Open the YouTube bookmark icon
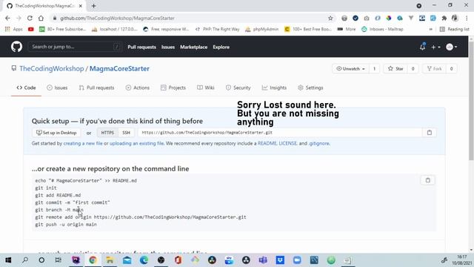 coord(31,29)
